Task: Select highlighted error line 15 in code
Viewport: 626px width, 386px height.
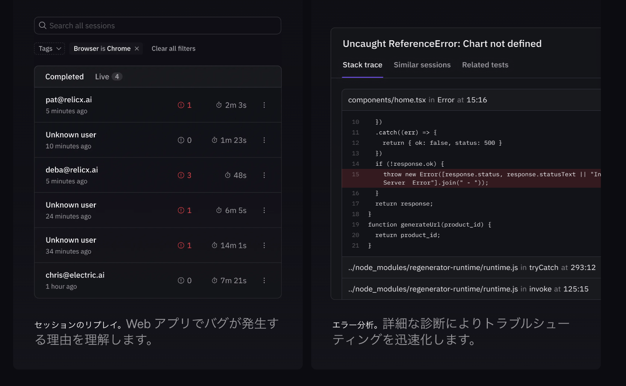Action: [469, 178]
